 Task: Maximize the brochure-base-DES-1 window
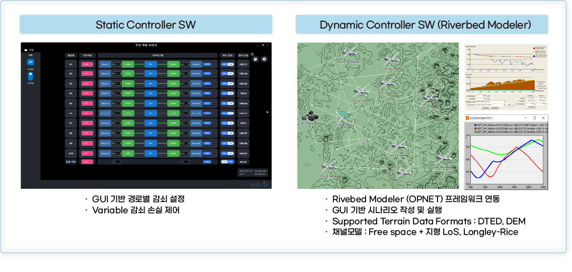coord(534,118)
